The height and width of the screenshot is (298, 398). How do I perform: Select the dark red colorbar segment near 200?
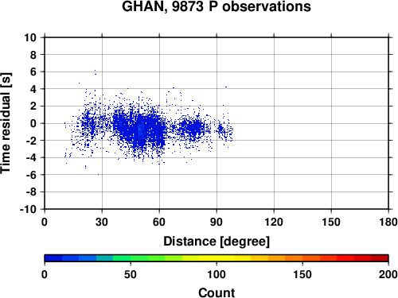click(380, 258)
